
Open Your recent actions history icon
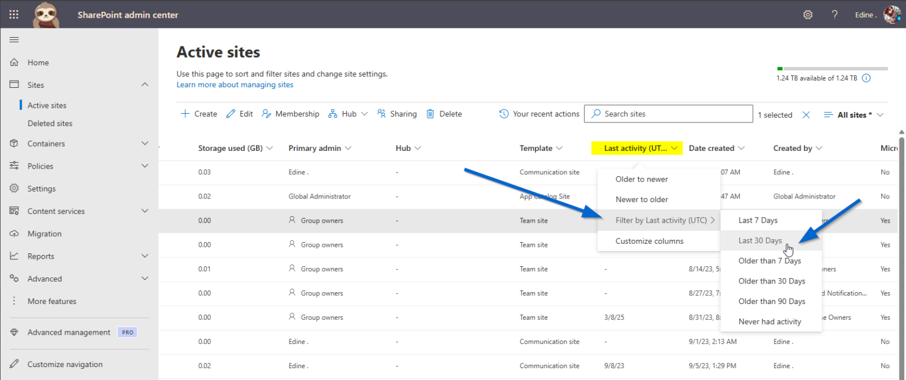503,113
